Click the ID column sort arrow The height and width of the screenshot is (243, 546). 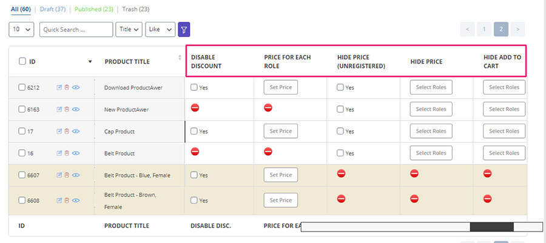coord(90,62)
